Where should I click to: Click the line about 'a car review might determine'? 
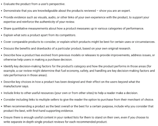click(79, 71)
